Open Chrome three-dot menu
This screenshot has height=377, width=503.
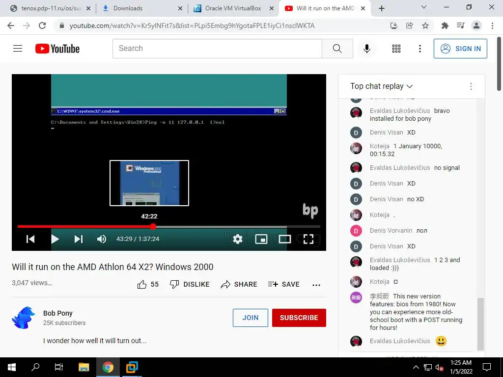(x=492, y=26)
